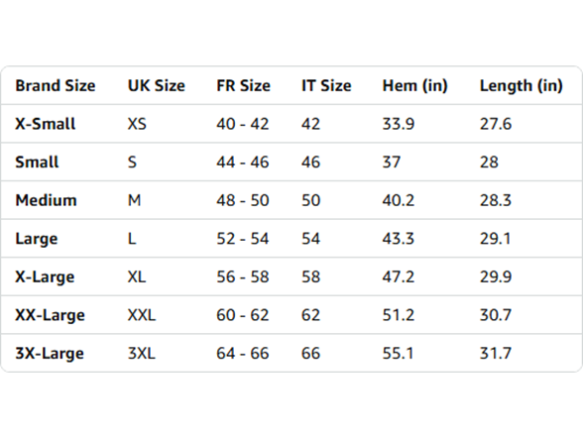Click the Length (in) column header

coord(521,86)
